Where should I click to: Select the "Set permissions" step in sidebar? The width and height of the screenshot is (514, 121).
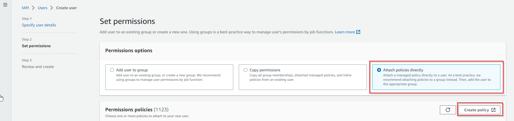pyautogui.click(x=36, y=46)
